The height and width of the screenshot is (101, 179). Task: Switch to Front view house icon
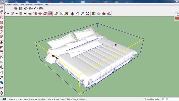tap(26, 8)
